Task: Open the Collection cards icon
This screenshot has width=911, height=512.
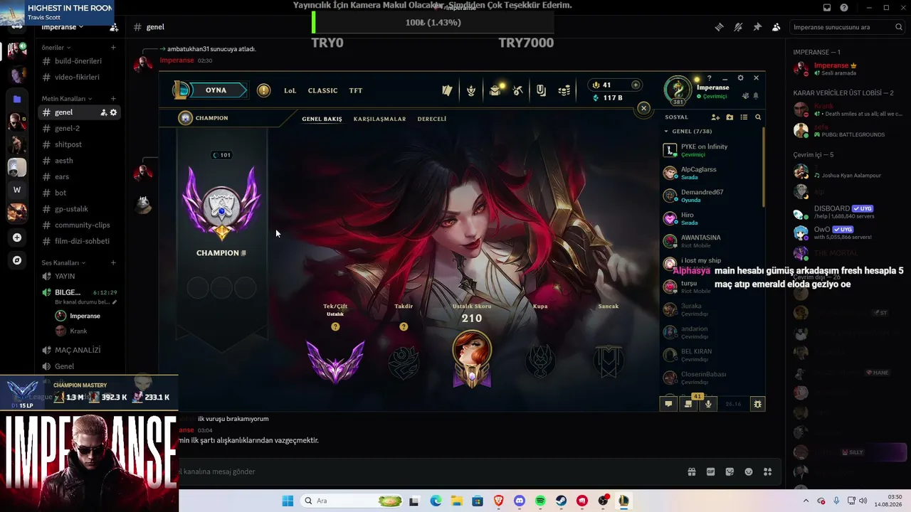Action: coord(447,90)
